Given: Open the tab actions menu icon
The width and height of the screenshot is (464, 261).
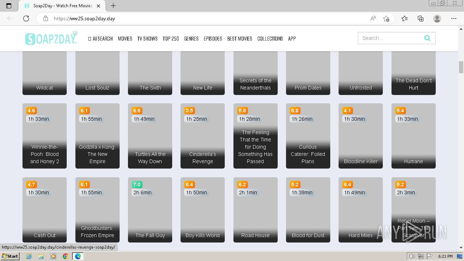Looking at the screenshot, I should pyautogui.click(x=9, y=6).
